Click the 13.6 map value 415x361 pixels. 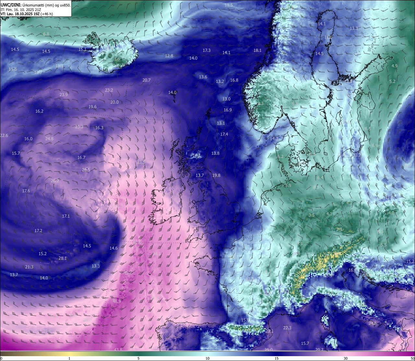click(203, 77)
